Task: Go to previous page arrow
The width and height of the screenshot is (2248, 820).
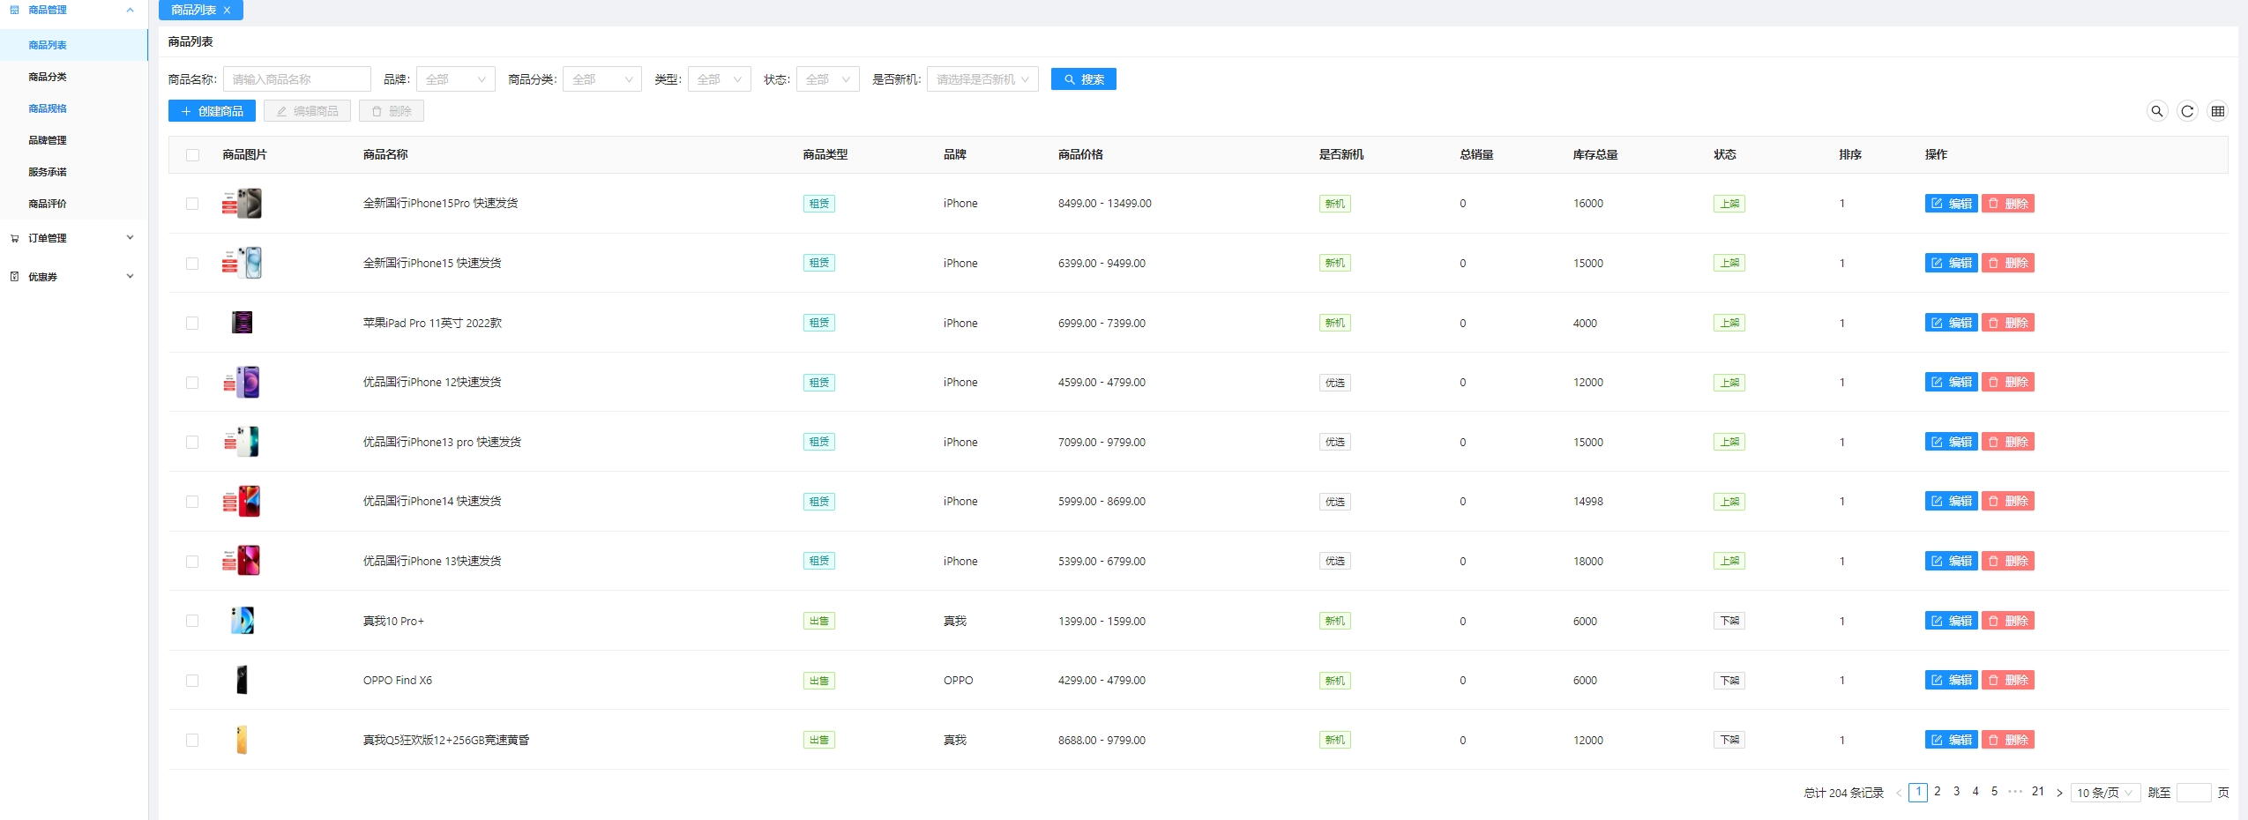Action: (1899, 793)
